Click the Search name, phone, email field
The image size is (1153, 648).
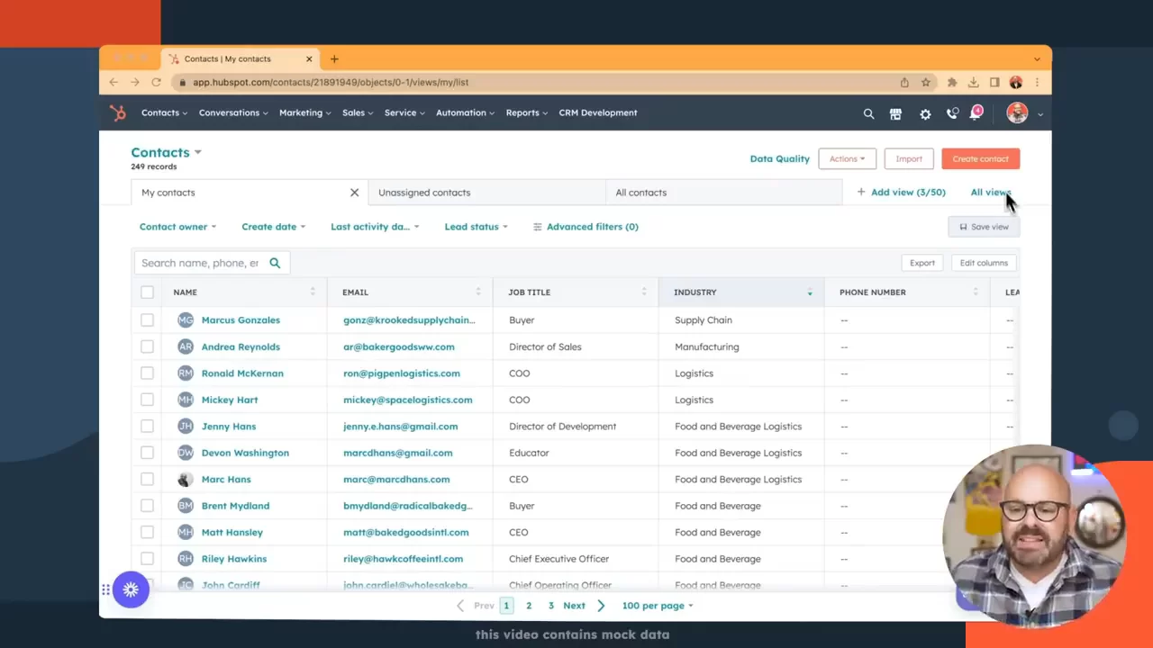click(x=200, y=263)
